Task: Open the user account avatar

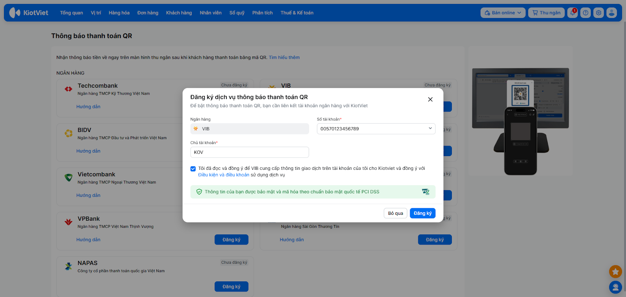Action: (612, 13)
